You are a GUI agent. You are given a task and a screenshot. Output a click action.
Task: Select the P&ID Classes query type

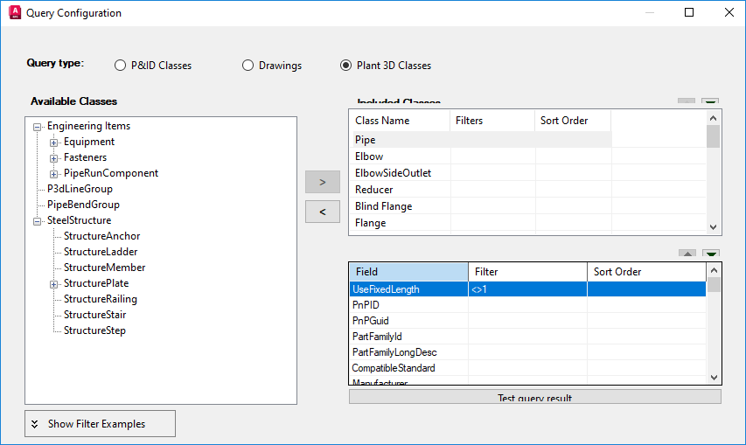coord(121,66)
